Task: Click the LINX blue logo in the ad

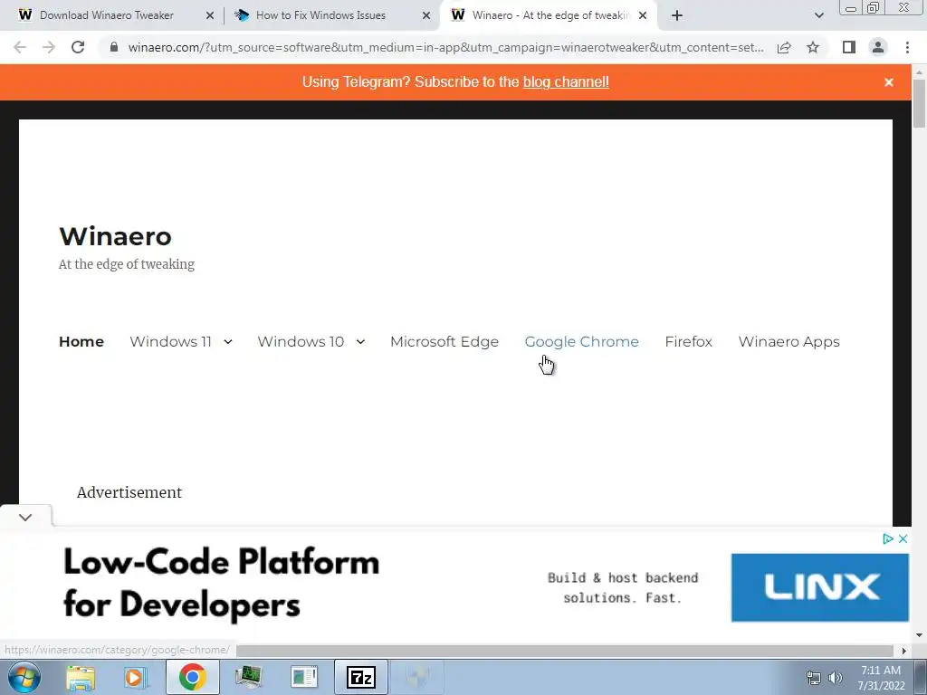Action: [820, 587]
